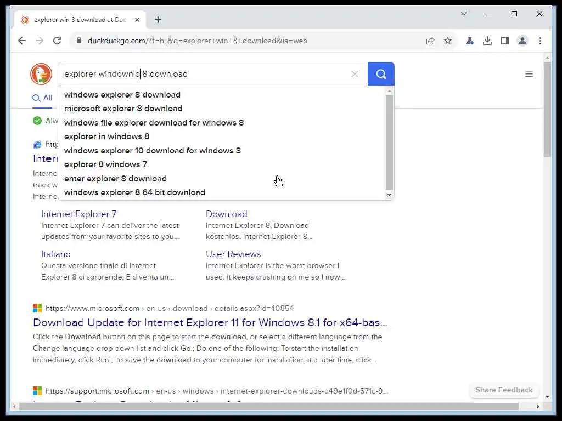Open the 'Internet Explorer 7' sitelink
This screenshot has width=562, height=421.
[78, 214]
